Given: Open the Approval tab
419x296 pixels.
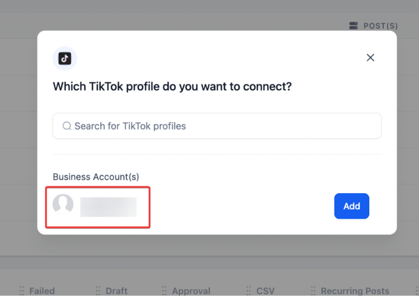Looking at the screenshot, I should (x=191, y=291).
